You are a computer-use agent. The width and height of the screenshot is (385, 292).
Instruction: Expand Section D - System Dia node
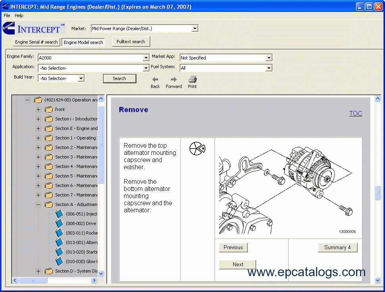click(x=38, y=271)
